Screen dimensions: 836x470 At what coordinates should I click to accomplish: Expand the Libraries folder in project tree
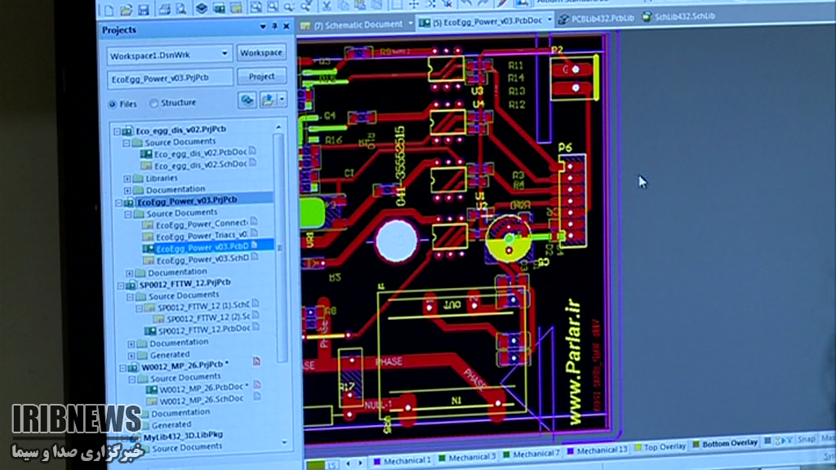pos(128,178)
